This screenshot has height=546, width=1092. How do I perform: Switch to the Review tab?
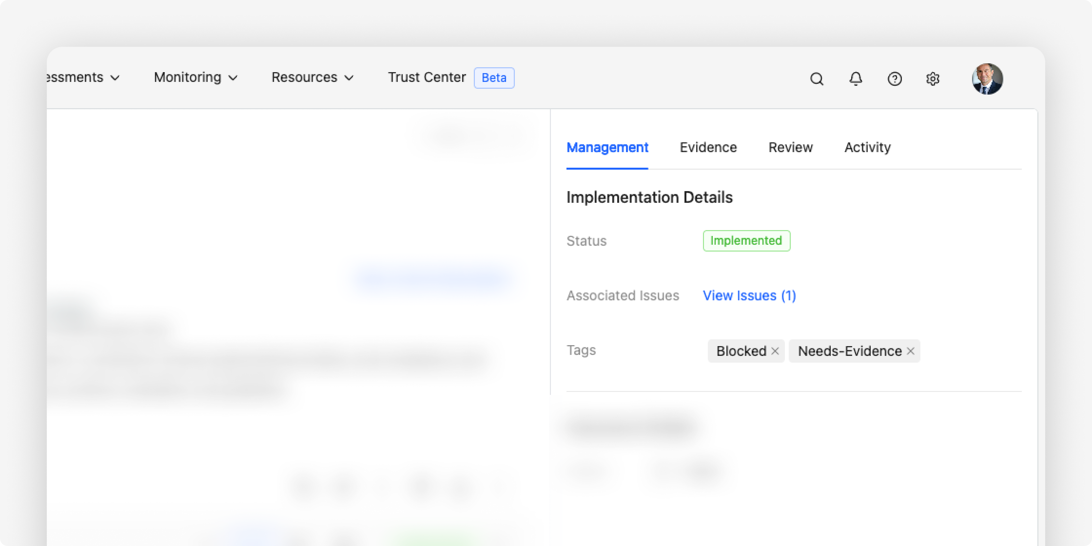pyautogui.click(x=791, y=148)
